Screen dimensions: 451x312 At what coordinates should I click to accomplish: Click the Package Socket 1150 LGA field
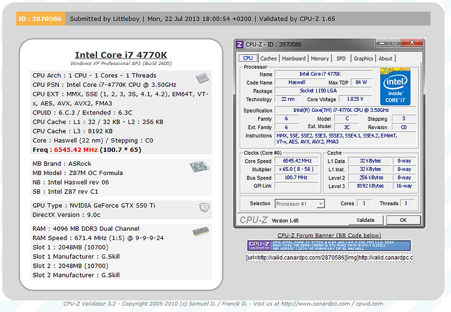(x=323, y=91)
